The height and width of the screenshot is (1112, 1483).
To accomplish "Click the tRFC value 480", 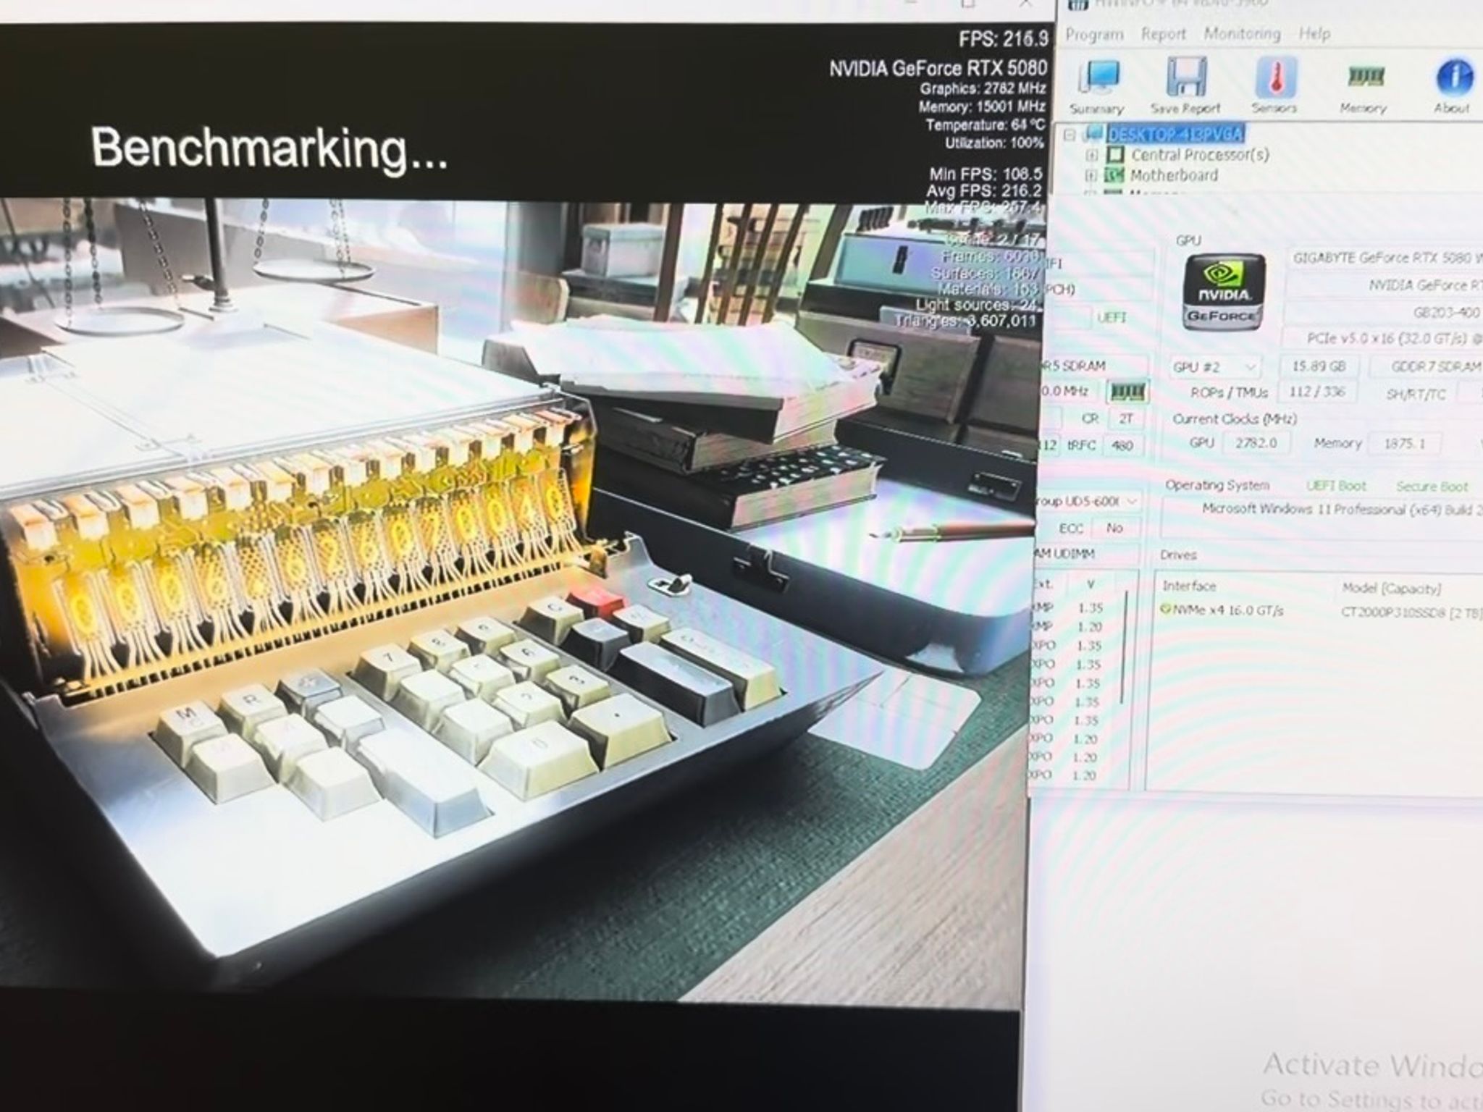I will (x=1122, y=445).
